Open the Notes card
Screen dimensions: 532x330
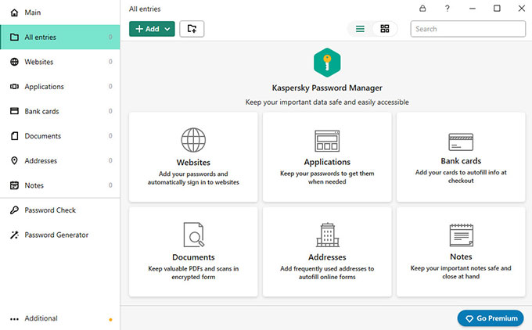point(461,252)
